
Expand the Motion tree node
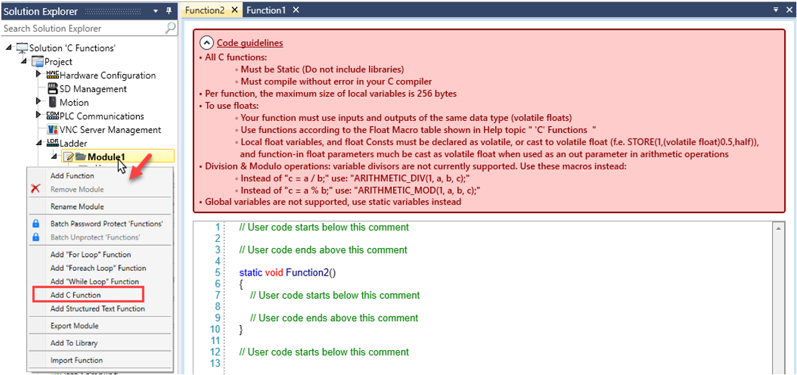pyautogui.click(x=39, y=102)
